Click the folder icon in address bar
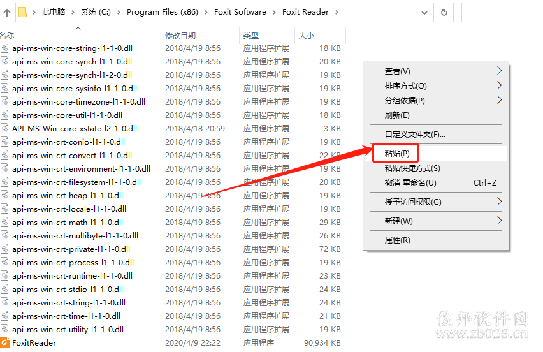Screen dimensions: 543x352 tap(22, 13)
